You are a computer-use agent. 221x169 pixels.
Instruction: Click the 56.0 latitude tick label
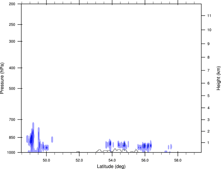pos(145,160)
